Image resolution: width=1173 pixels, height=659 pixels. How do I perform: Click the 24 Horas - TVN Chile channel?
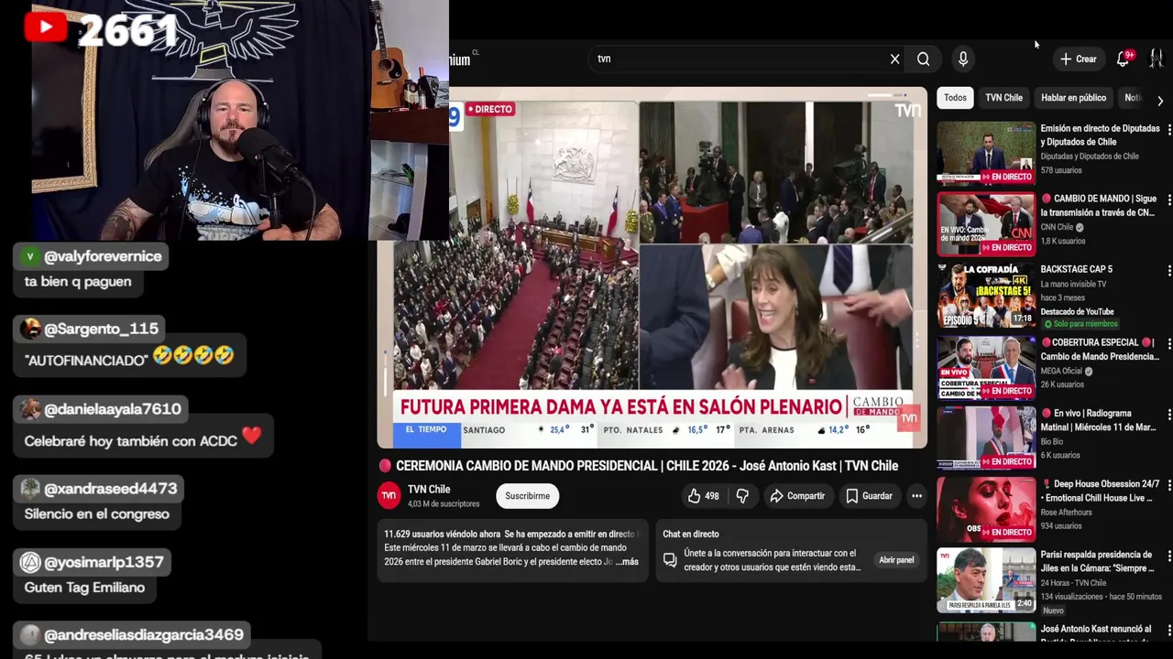(x=1073, y=583)
